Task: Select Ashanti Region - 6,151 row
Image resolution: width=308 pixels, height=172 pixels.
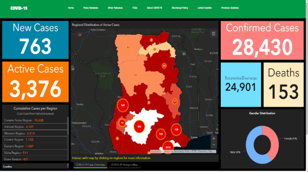Action: (x=35, y=127)
